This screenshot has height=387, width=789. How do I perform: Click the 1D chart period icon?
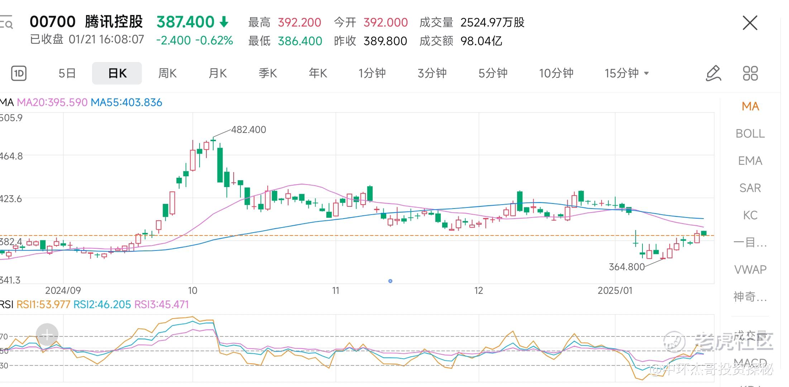tap(19, 73)
